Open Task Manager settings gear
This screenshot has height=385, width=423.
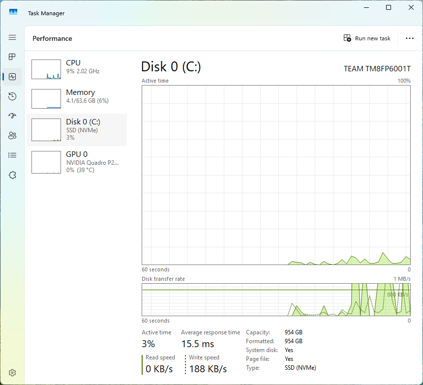pos(12,373)
